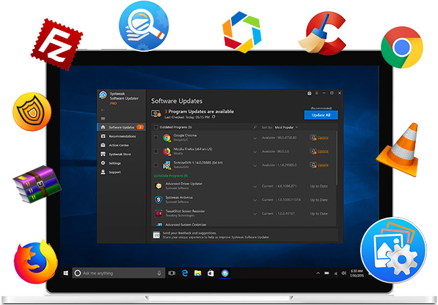The height and width of the screenshot is (305, 438).
Task: Click the Mozilla Firefox program icon
Action: [x=167, y=151]
